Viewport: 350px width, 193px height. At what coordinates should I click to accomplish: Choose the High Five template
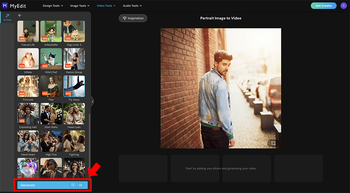51,141
